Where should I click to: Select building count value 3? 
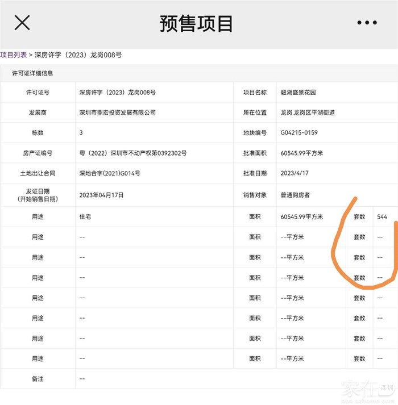[x=81, y=133]
